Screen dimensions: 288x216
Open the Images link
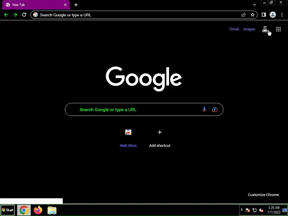[x=249, y=29]
